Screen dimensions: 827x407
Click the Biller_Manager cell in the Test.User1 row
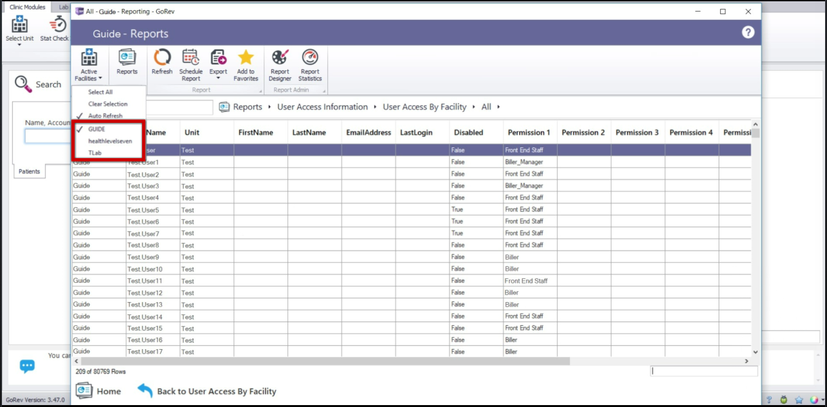530,162
